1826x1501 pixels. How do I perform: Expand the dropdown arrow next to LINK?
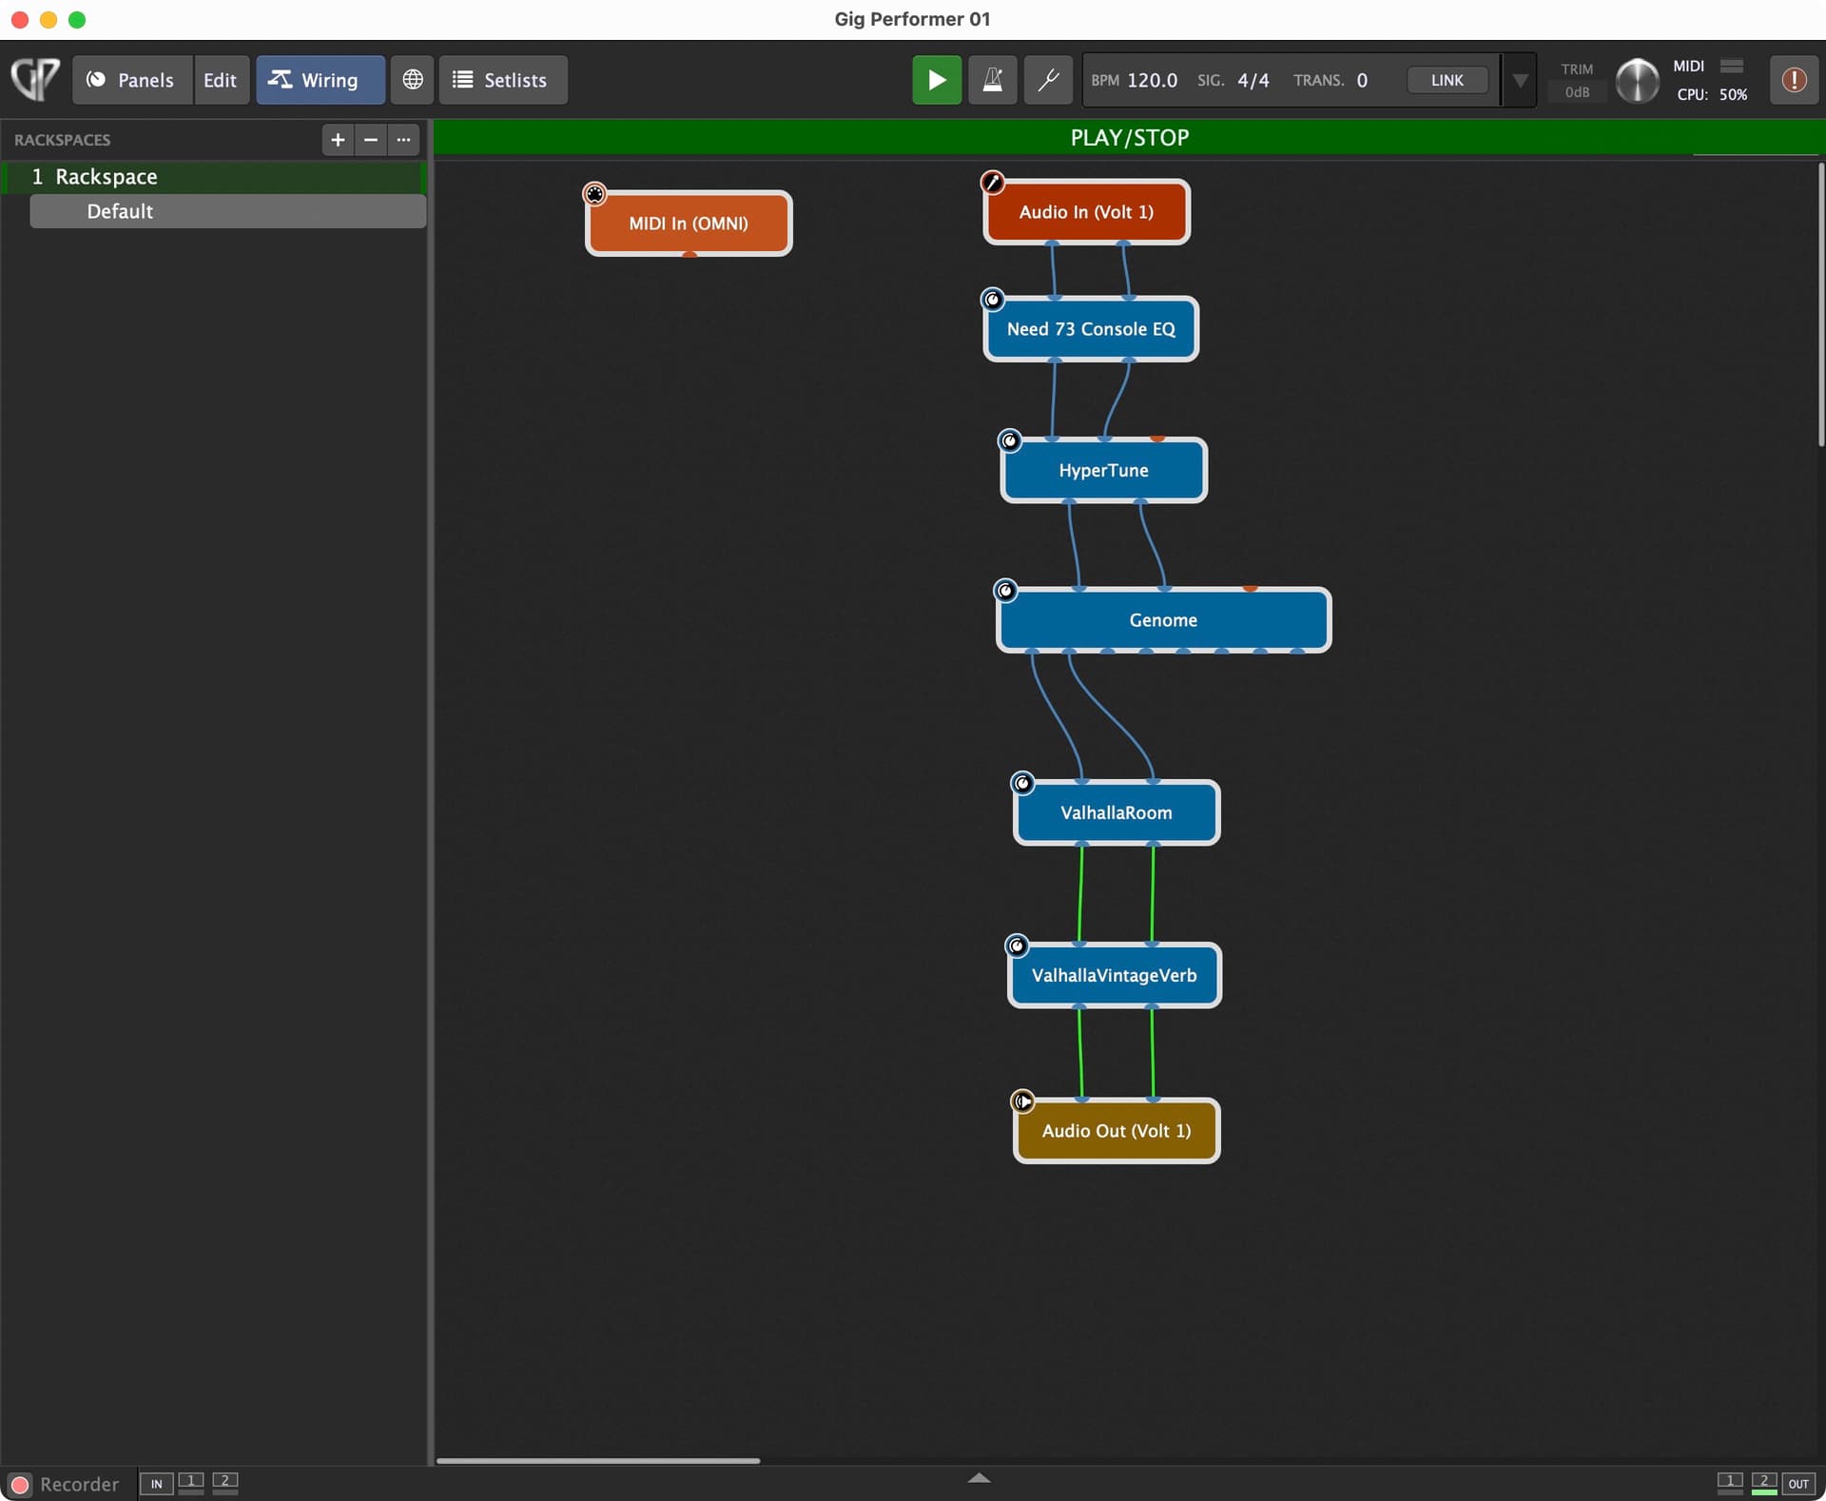(x=1520, y=81)
